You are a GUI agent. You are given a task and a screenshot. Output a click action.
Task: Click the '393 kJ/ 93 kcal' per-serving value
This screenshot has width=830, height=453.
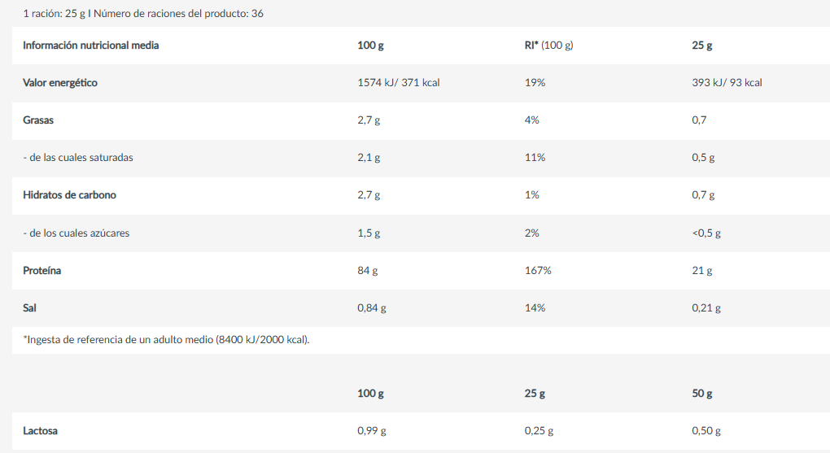[727, 83]
